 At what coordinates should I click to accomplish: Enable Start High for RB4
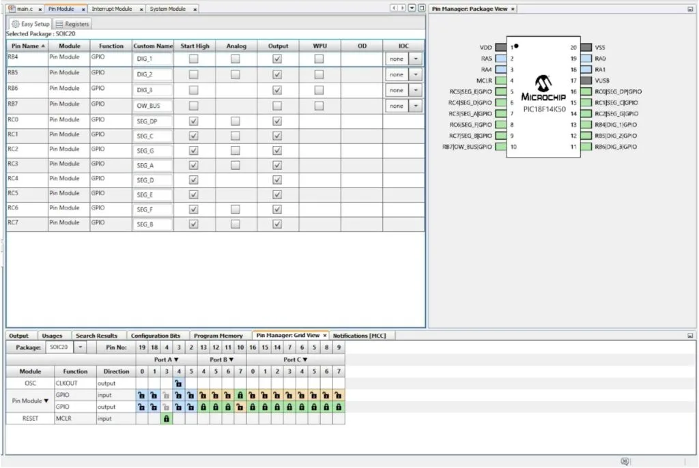[x=194, y=59]
